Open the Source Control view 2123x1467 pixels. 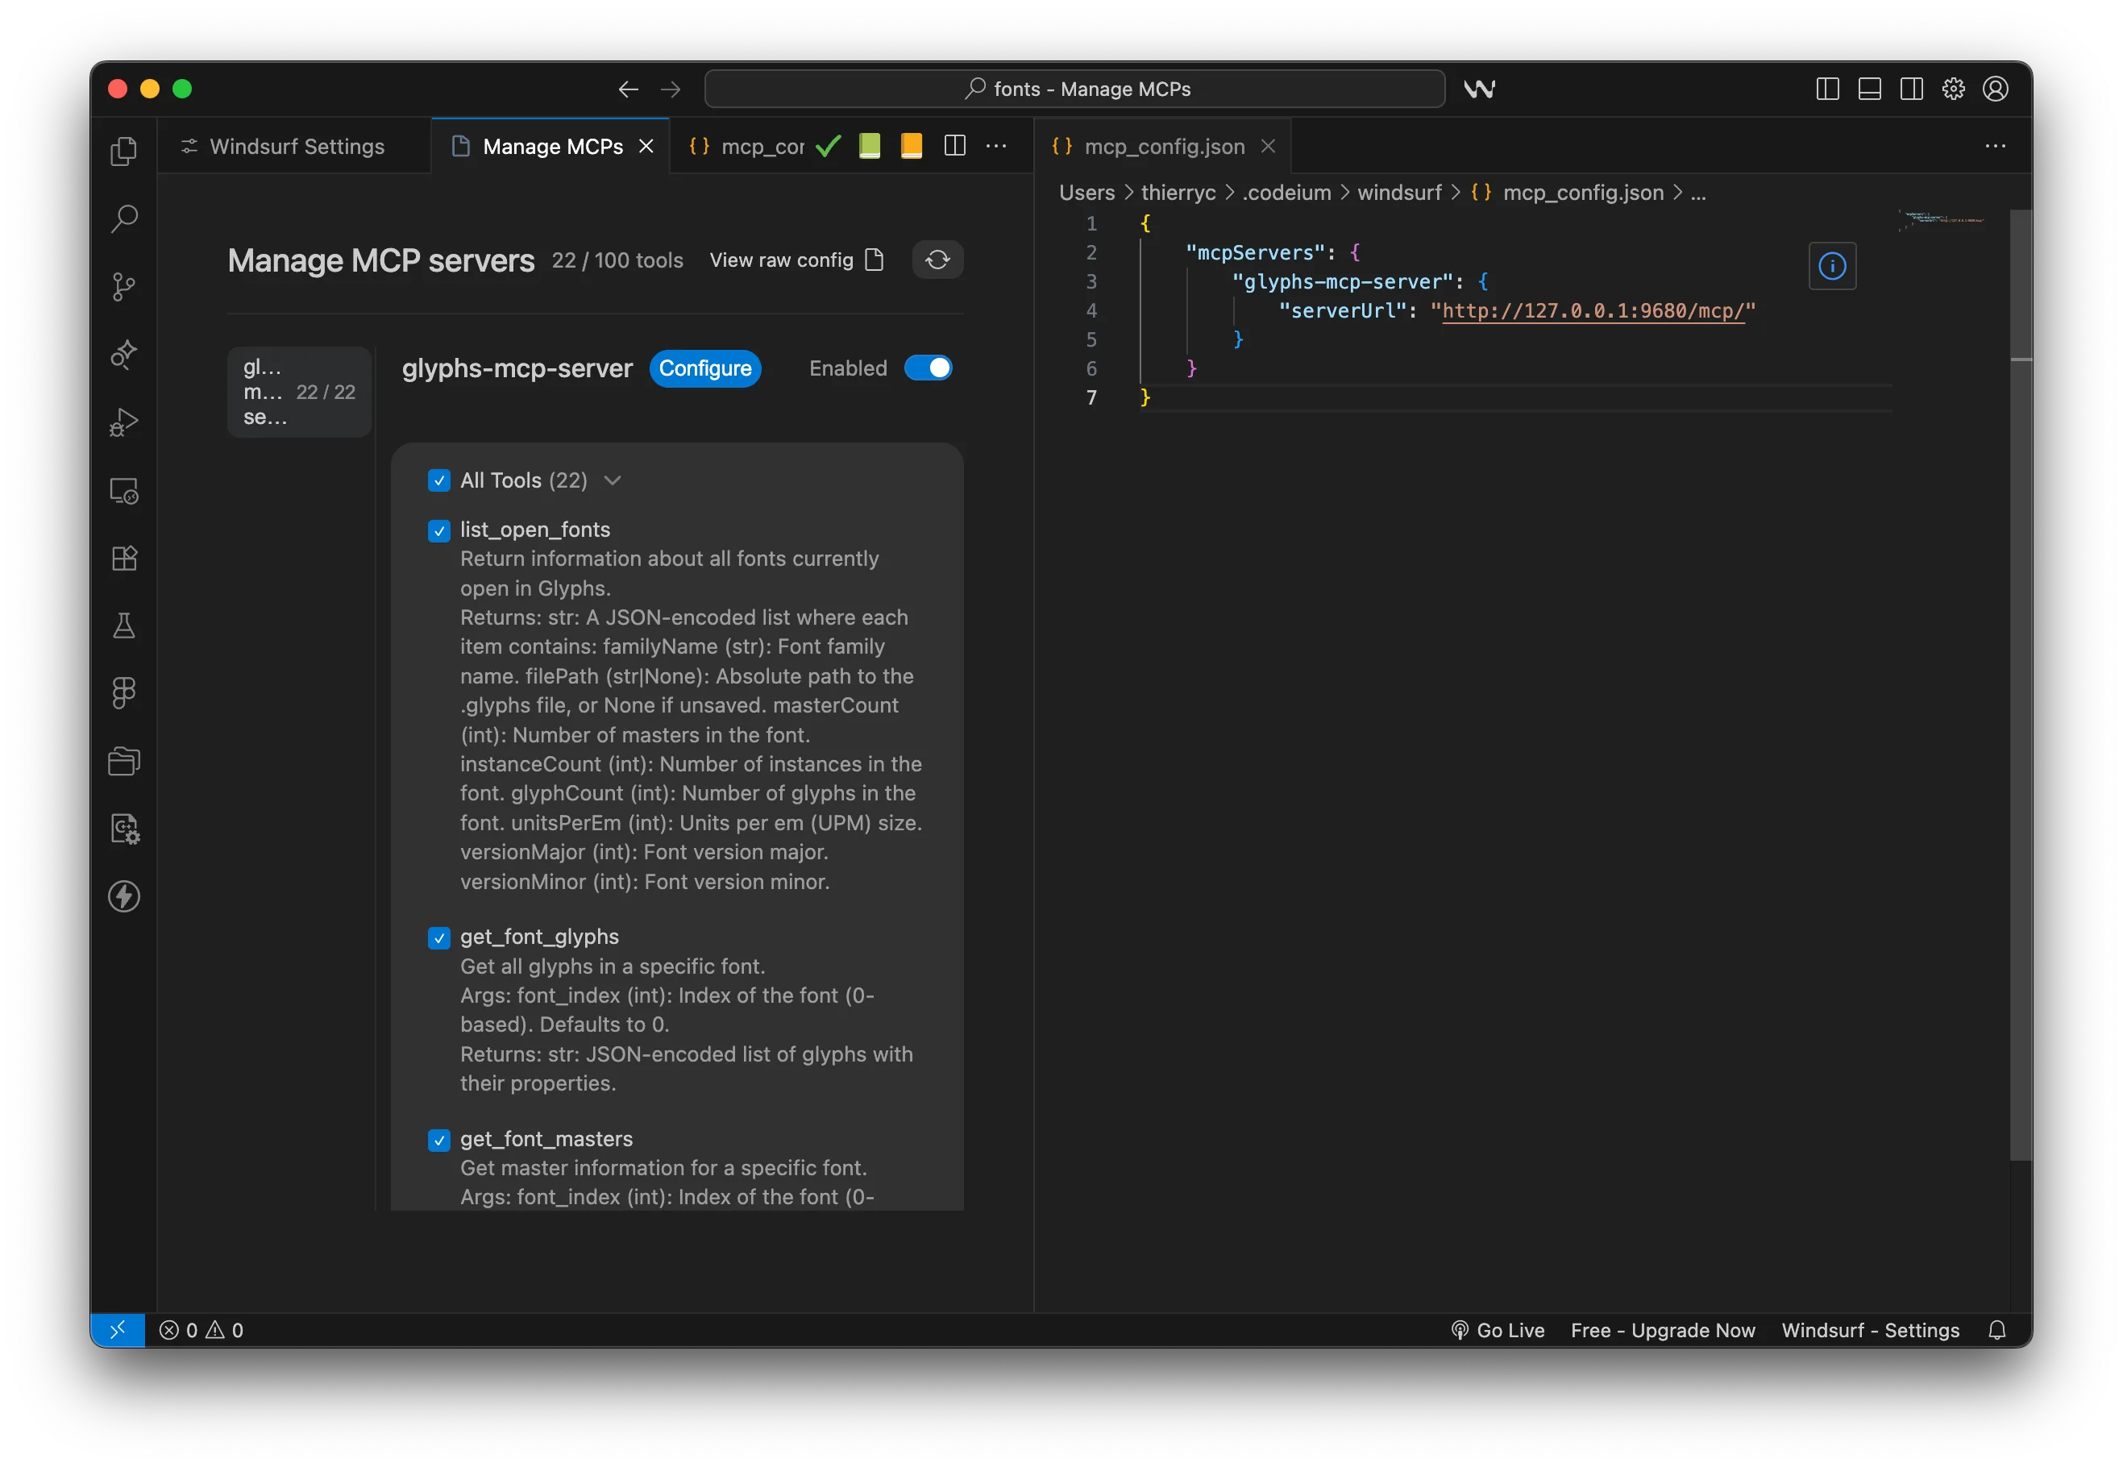[124, 287]
